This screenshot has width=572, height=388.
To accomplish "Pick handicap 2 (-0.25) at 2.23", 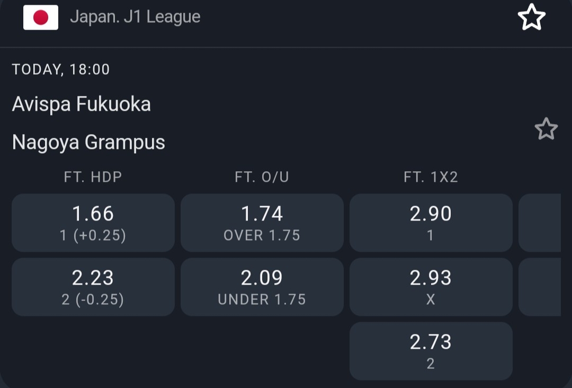I will tap(93, 287).
